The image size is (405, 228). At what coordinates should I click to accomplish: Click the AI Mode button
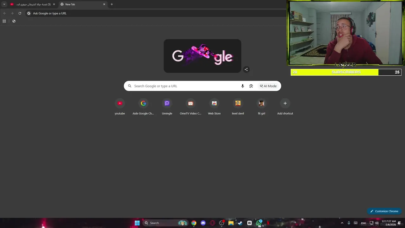[x=268, y=86]
